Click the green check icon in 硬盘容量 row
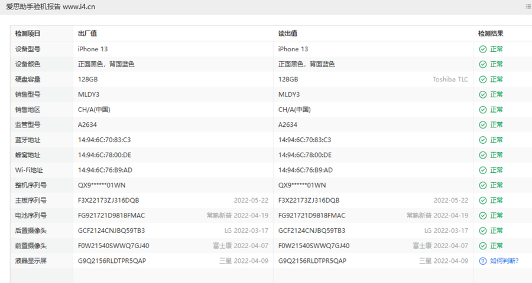Image resolution: width=532 pixels, height=283 pixels. point(483,80)
